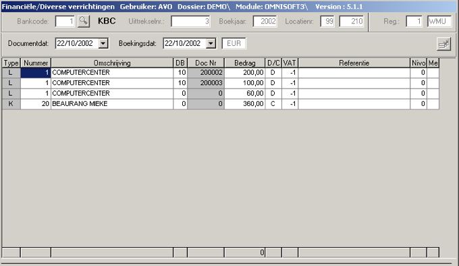
Task: Click row selector K for BEAURANG MIEKE
Action: 11,104
